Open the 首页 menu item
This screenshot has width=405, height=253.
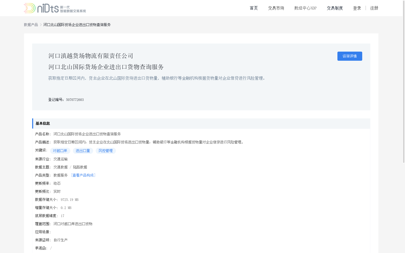tap(254, 8)
